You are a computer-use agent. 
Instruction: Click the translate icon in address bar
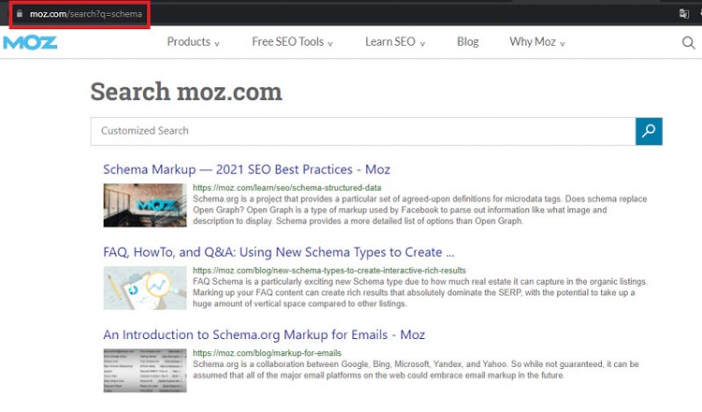point(683,13)
